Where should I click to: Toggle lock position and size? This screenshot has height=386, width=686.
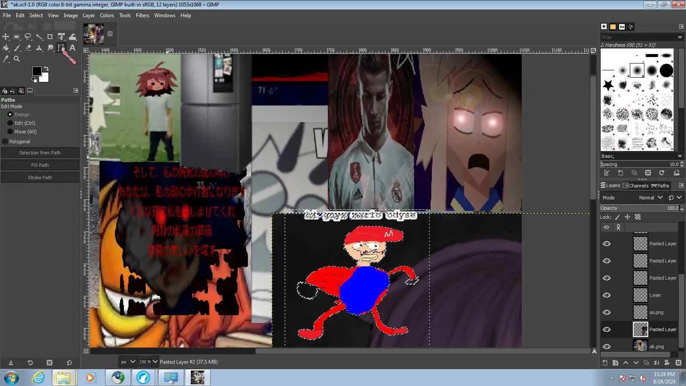click(x=627, y=217)
